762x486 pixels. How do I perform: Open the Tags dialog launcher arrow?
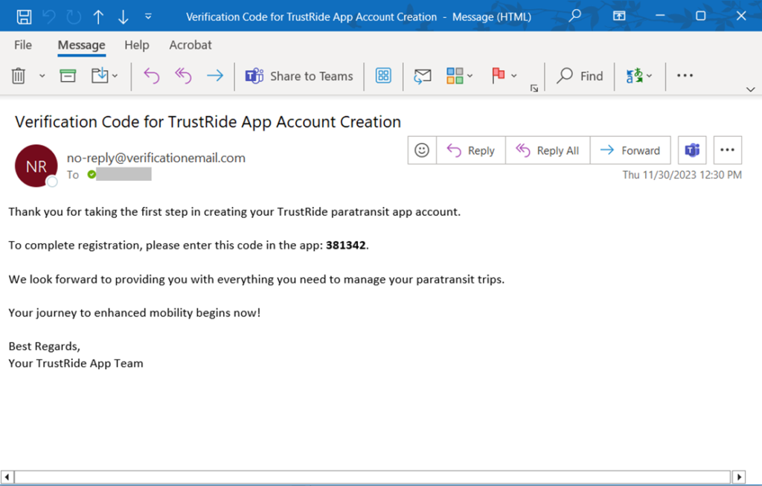tap(534, 88)
